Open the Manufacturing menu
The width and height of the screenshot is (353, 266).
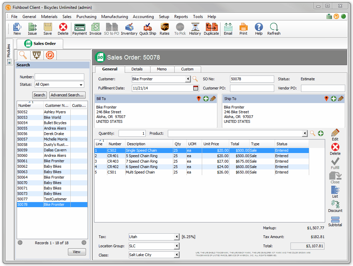[x=114, y=17]
